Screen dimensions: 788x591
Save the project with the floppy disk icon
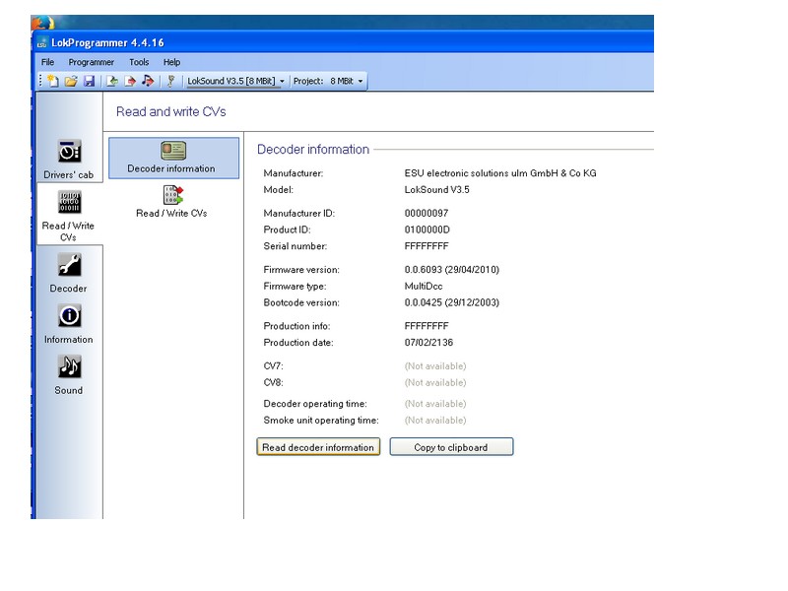89,81
